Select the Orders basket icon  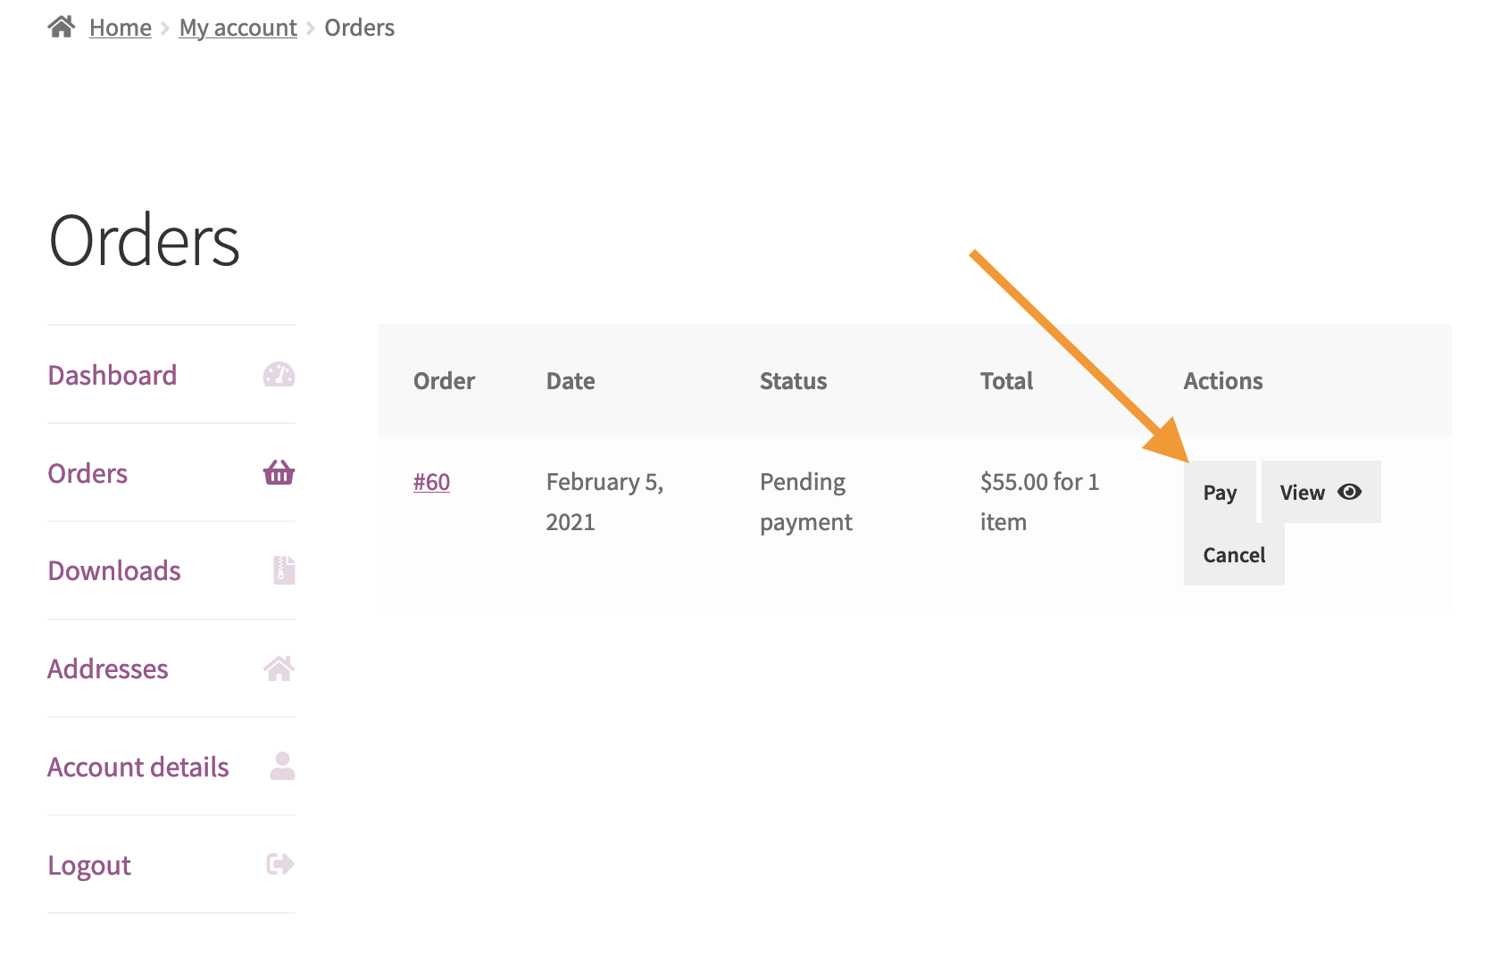pyautogui.click(x=279, y=473)
